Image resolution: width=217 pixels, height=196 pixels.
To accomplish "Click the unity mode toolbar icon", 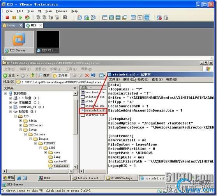I will click(125, 18).
